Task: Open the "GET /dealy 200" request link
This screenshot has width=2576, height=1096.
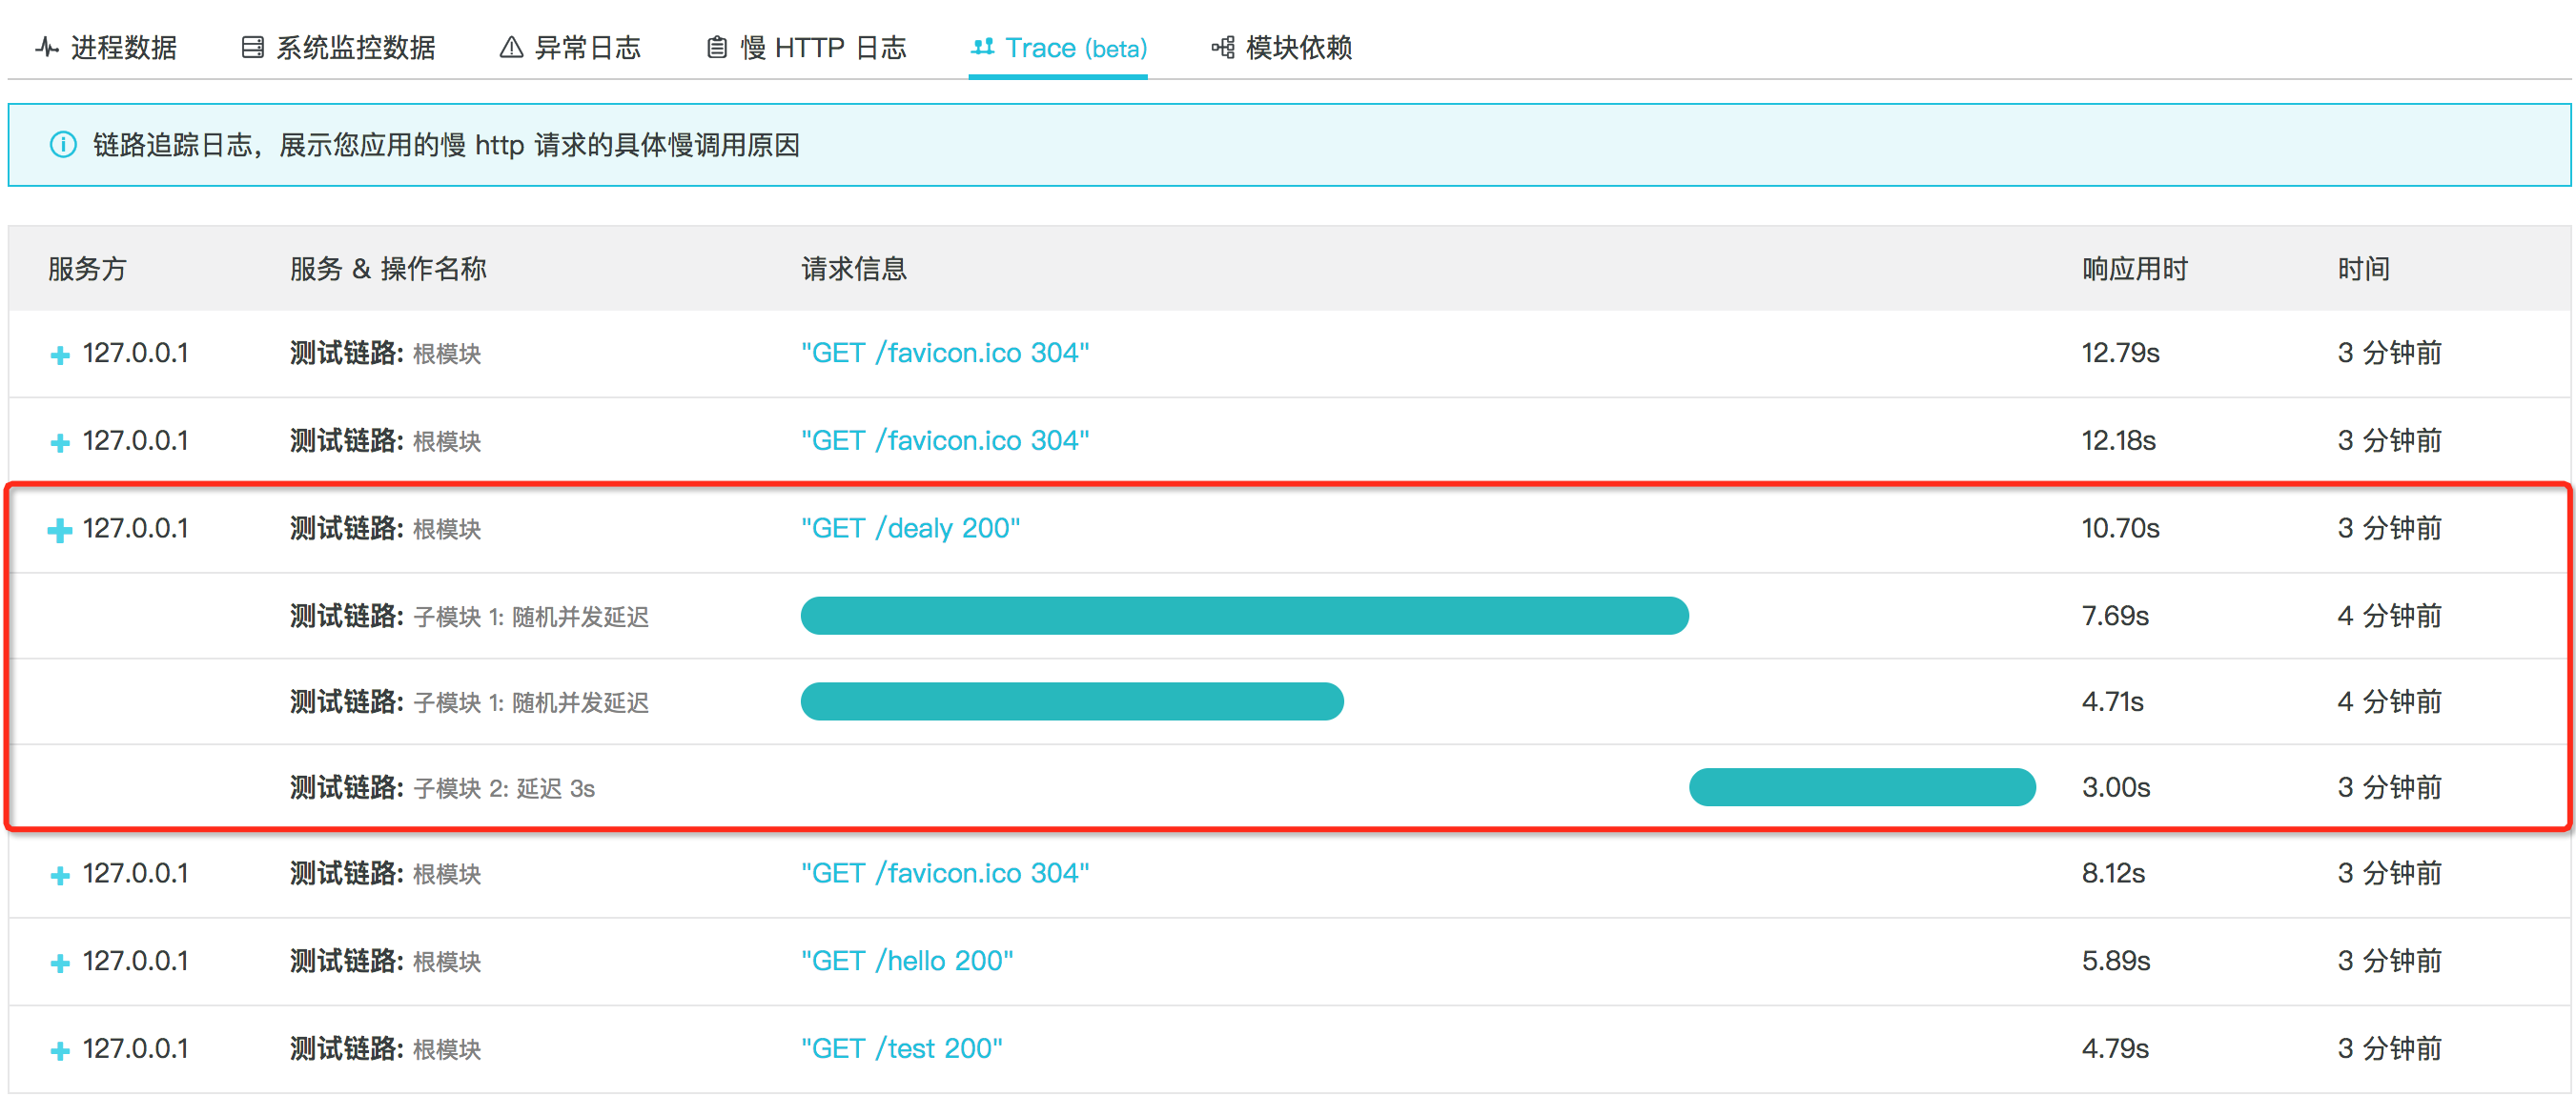Action: pyautogui.click(x=910, y=528)
